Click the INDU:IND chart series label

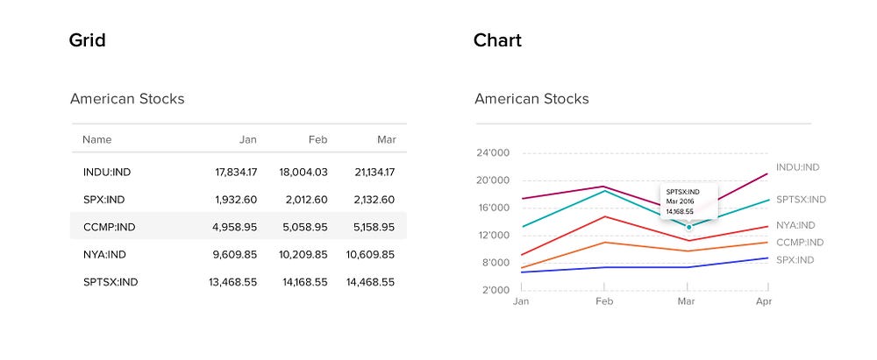(x=797, y=167)
